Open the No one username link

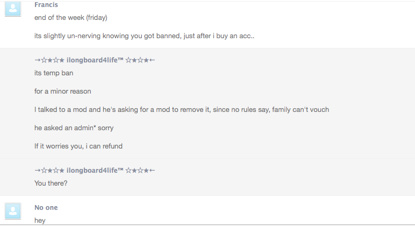[46, 208]
